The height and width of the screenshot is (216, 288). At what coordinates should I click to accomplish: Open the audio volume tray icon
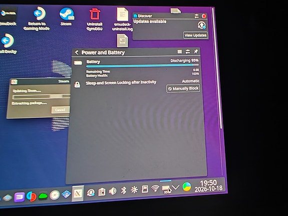pos(113,191)
